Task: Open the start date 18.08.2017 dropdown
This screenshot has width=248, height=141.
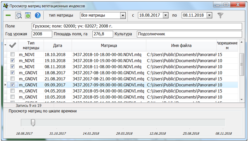Action: pyautogui.click(x=165, y=15)
